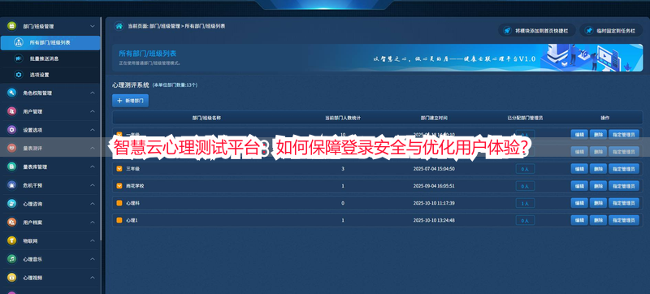Screen dimensions: 650x294
Task: Click 指定管理员 for the 心理1 row
Action: 624,220
